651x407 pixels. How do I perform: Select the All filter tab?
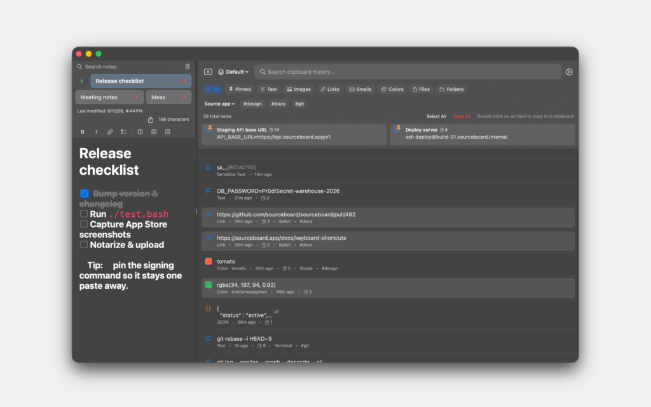(x=212, y=89)
